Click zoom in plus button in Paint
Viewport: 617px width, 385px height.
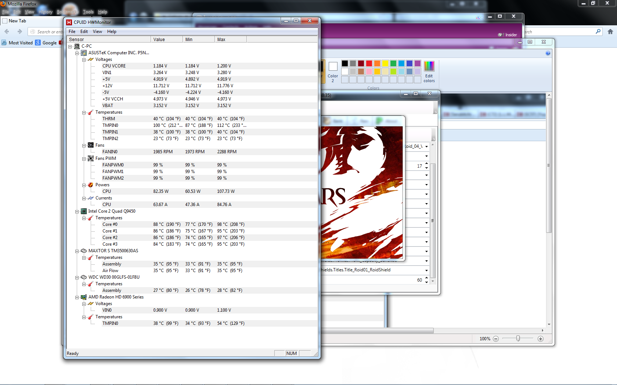[x=541, y=339]
